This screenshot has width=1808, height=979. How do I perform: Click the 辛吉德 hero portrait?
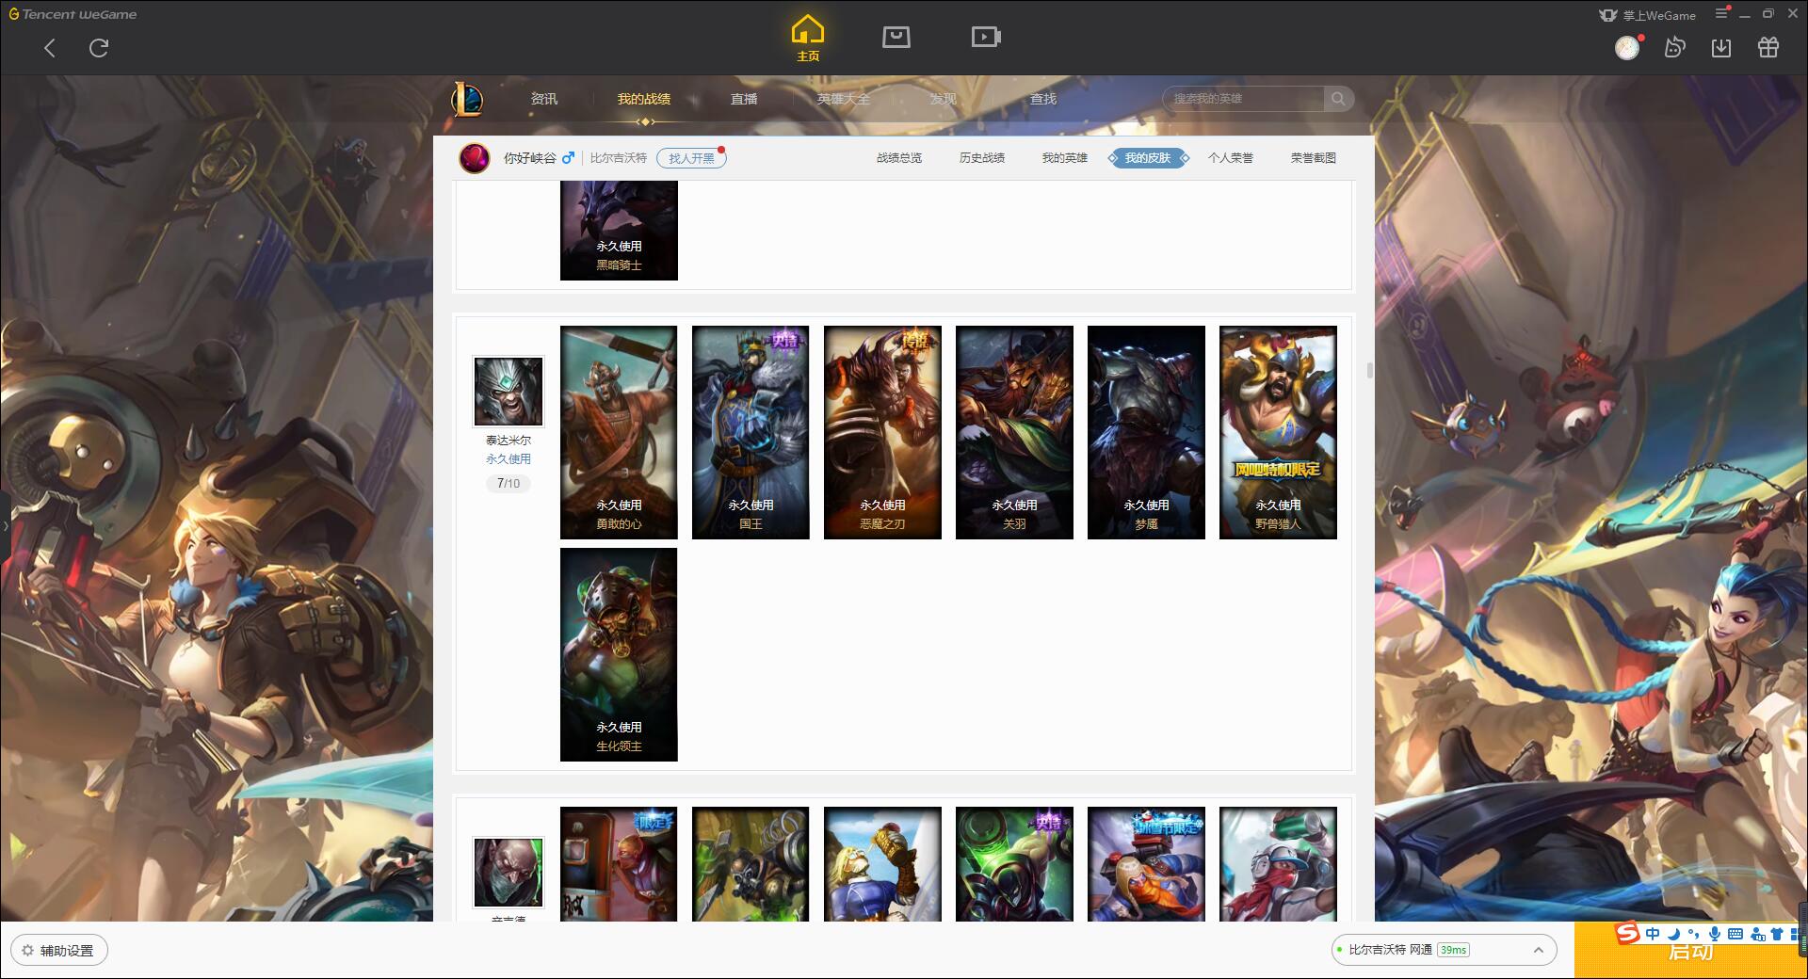pos(508,873)
